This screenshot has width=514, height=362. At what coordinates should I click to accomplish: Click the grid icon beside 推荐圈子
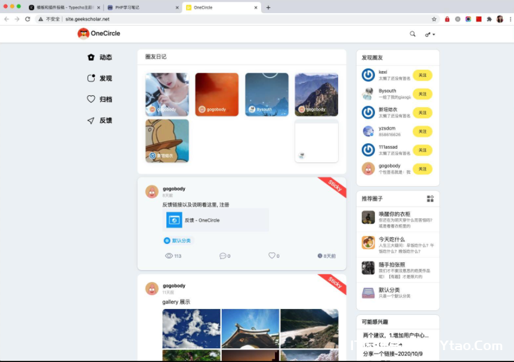[430, 199]
